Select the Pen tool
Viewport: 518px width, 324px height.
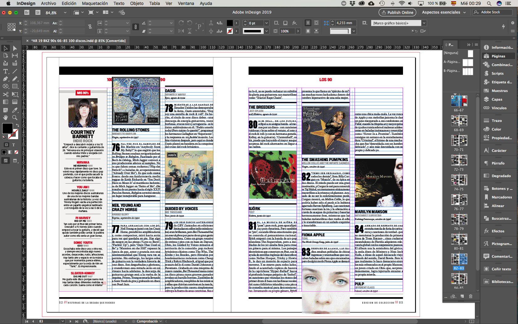(6, 79)
